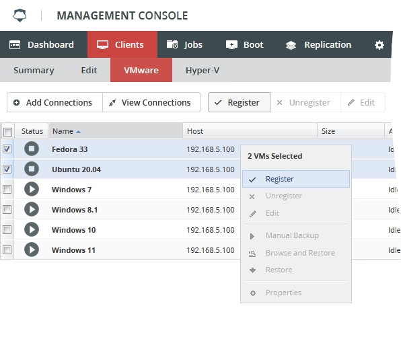Click the Fedora 33 VM name
The image size is (401, 347).
pos(69,149)
